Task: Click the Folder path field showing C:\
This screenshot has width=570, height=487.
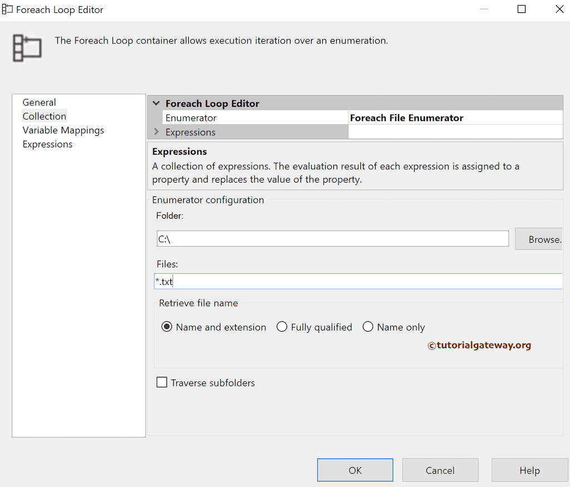Action: 332,238
